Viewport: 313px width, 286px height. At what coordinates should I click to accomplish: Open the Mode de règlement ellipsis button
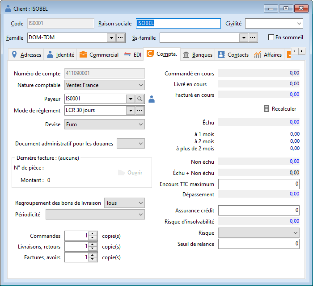(x=140, y=110)
